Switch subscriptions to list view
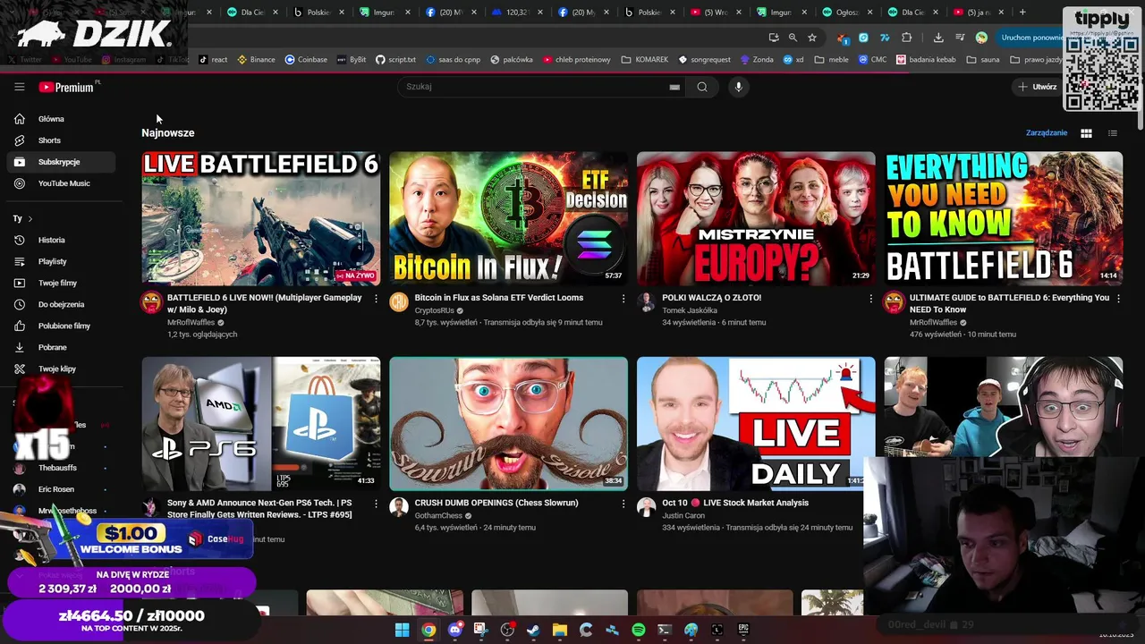 tap(1112, 133)
